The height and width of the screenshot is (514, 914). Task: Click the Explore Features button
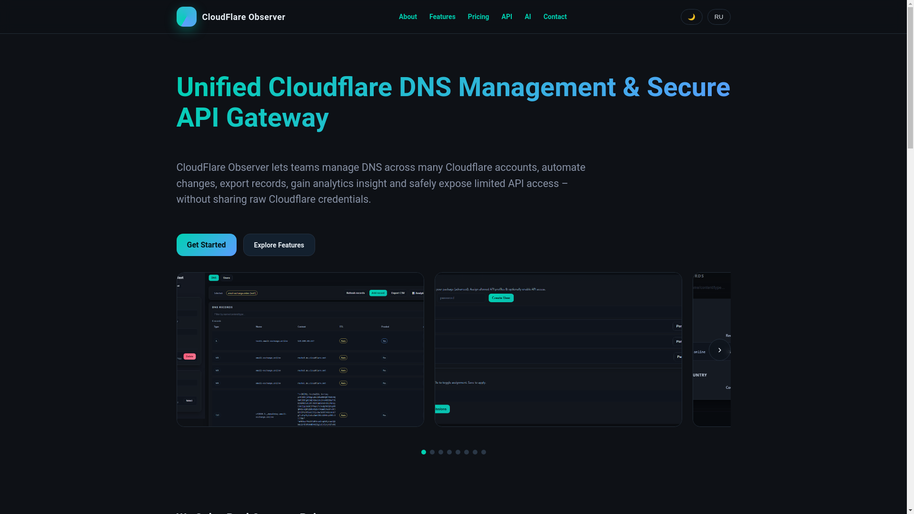[x=279, y=245]
